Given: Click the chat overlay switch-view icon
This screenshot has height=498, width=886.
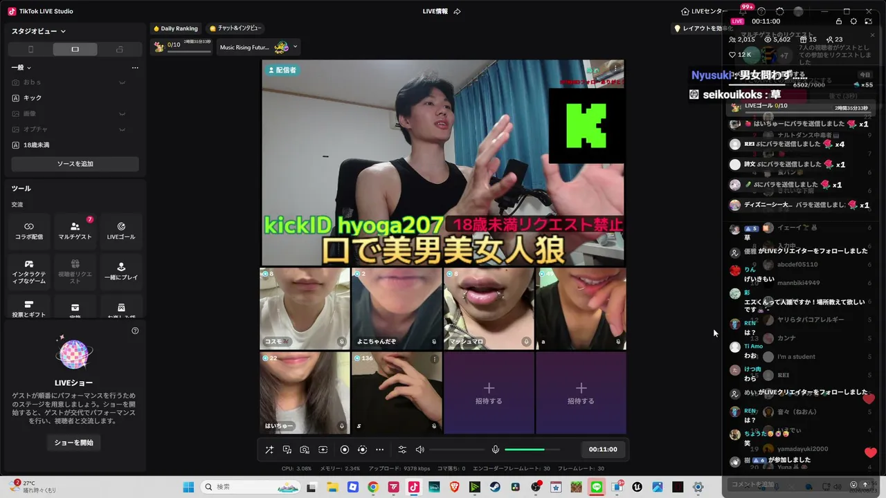Looking at the screenshot, I should click(868, 21).
